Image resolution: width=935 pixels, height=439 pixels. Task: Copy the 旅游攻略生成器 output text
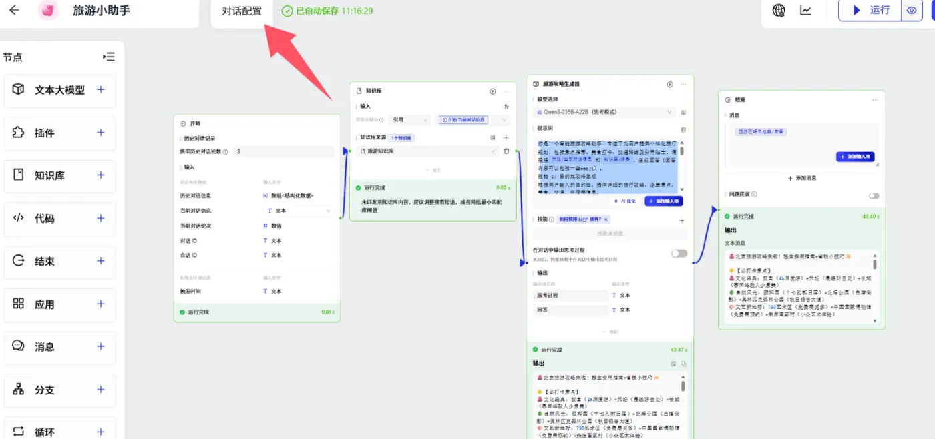[683, 364]
